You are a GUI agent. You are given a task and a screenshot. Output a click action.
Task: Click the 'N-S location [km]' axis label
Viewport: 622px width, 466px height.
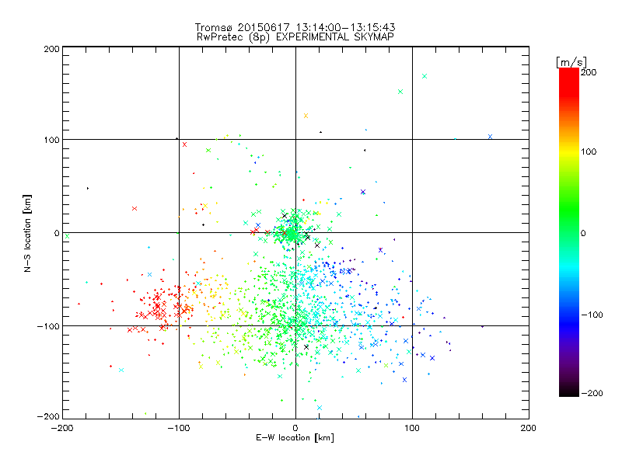pos(27,233)
